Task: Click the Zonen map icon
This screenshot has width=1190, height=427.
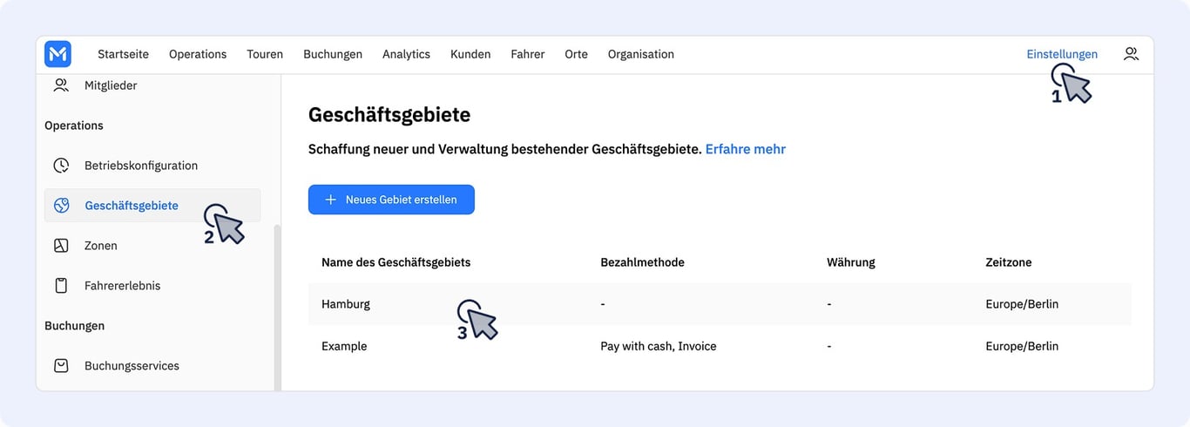Action: (61, 246)
